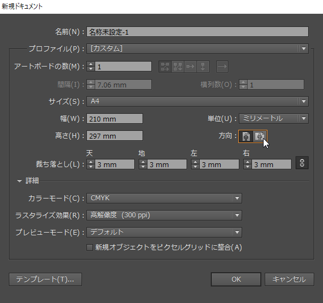Image resolution: width=323 pixels, height=303 pixels.
Task: Select landscape orientation icon
Action: click(260, 136)
